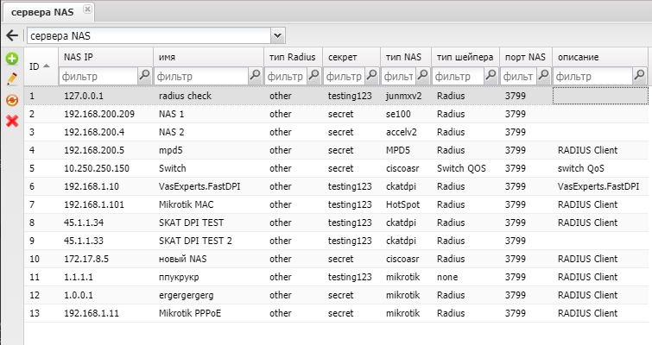Click search icon for NAS IP filter
The height and width of the screenshot is (345, 652).
(x=144, y=76)
